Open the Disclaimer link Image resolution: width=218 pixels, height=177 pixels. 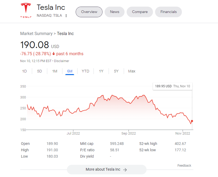point(62,61)
